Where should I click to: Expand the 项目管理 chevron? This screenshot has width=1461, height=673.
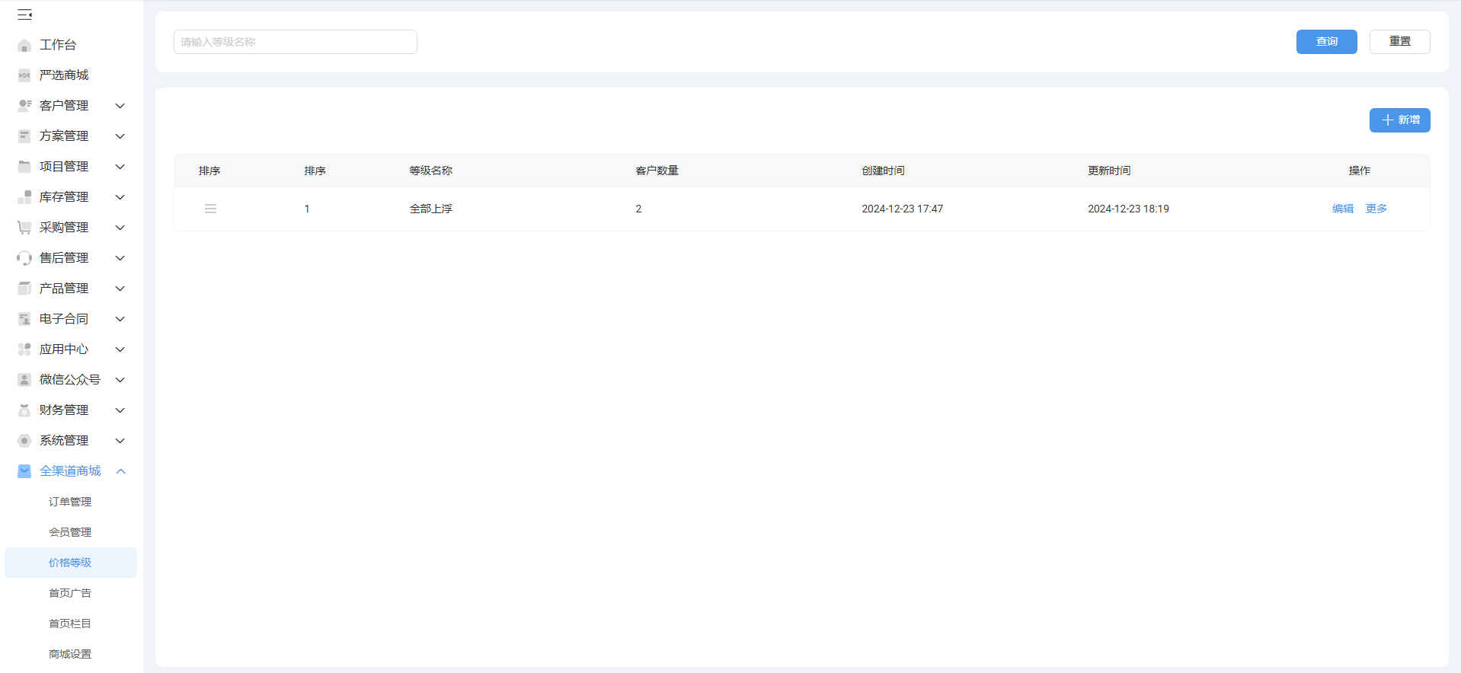(120, 167)
